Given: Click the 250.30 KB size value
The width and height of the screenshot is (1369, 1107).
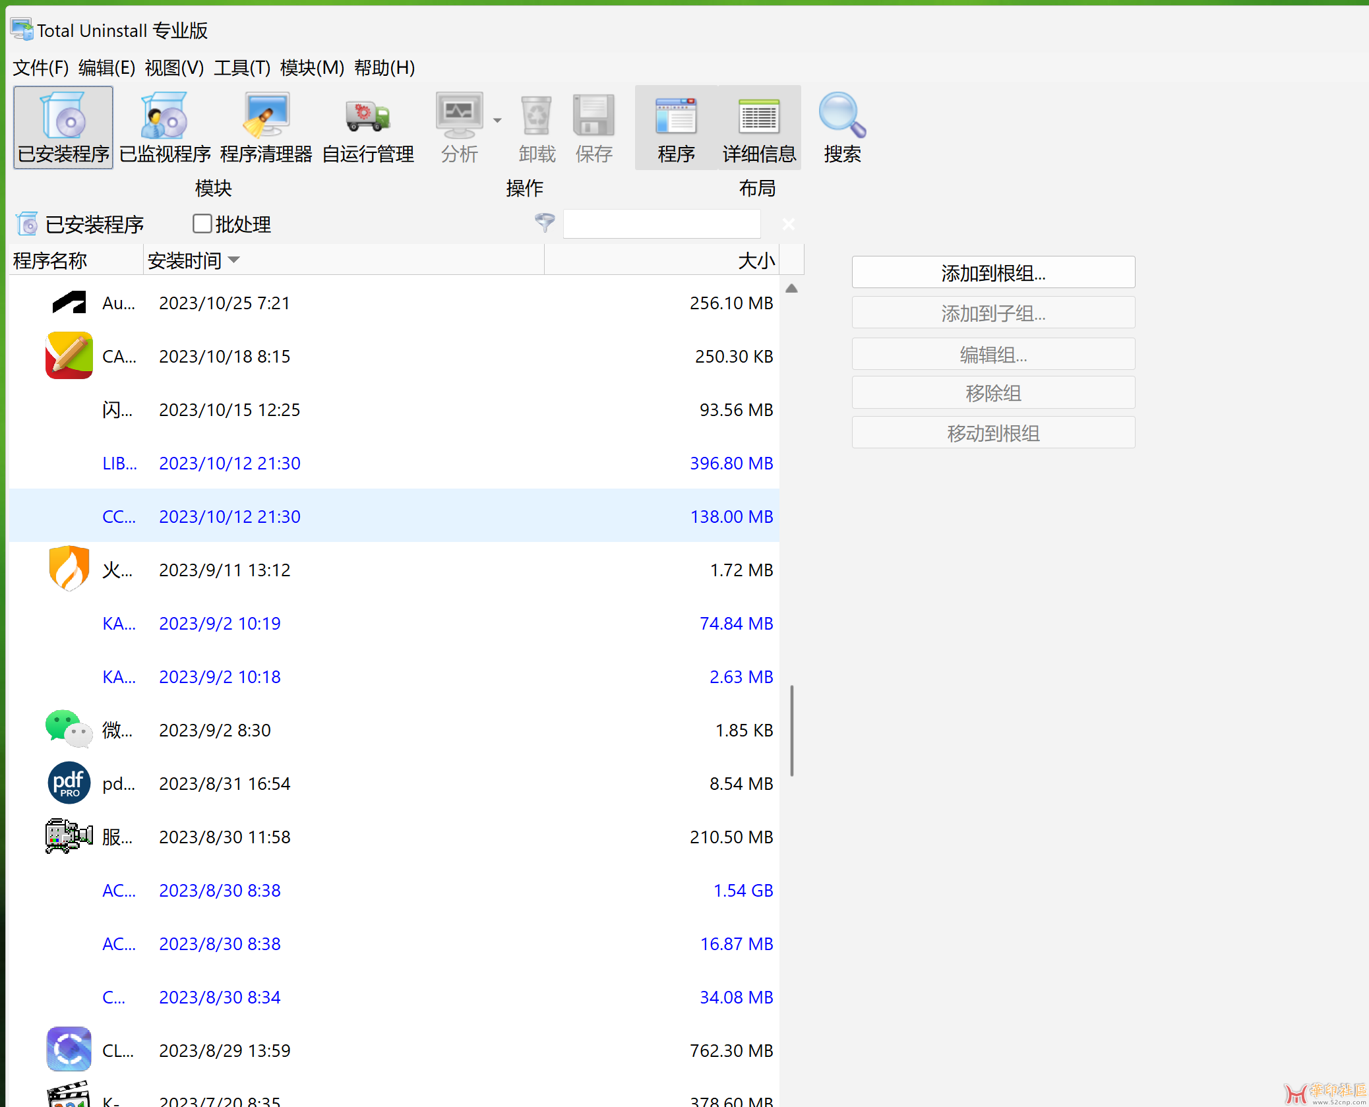Looking at the screenshot, I should click(734, 355).
